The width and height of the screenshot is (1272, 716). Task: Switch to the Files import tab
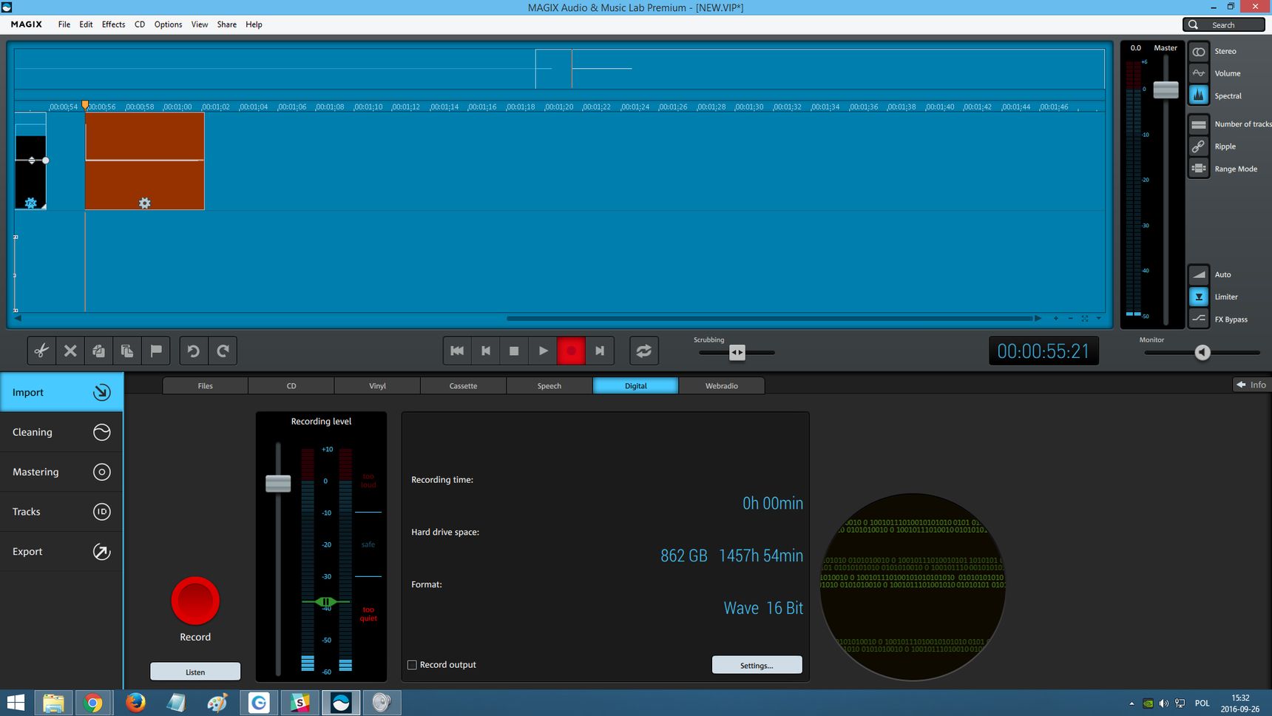(x=205, y=385)
